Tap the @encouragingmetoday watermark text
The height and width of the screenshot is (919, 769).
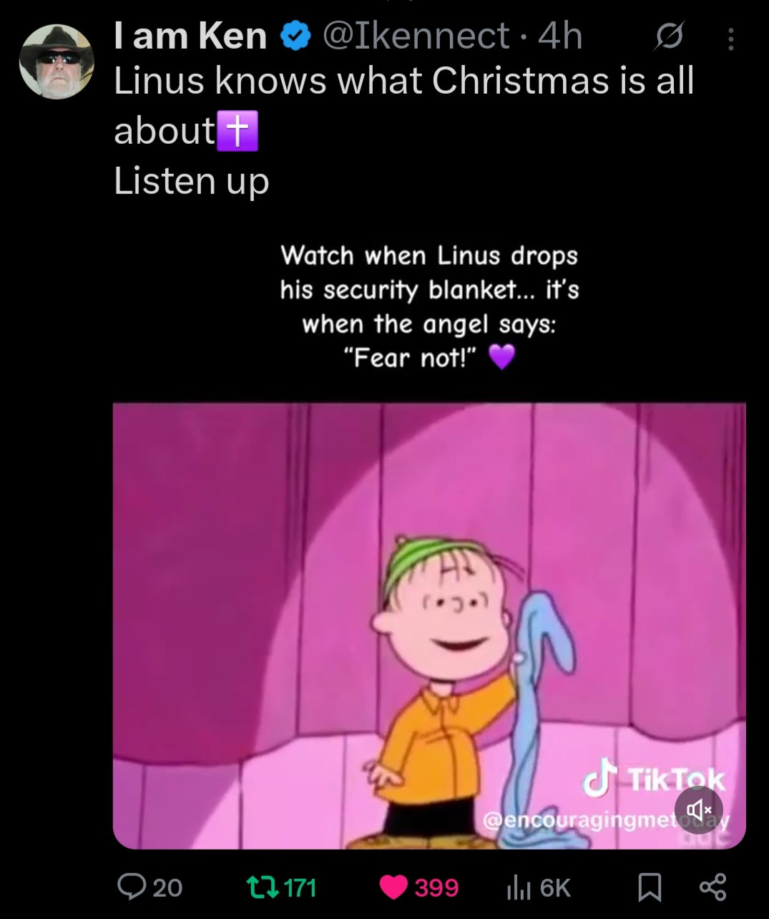(x=607, y=821)
